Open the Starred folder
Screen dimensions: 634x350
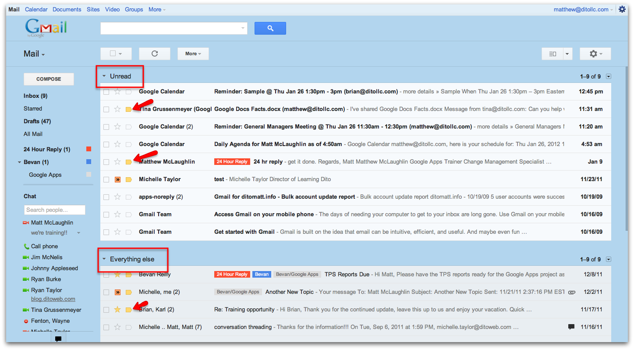[x=33, y=108]
